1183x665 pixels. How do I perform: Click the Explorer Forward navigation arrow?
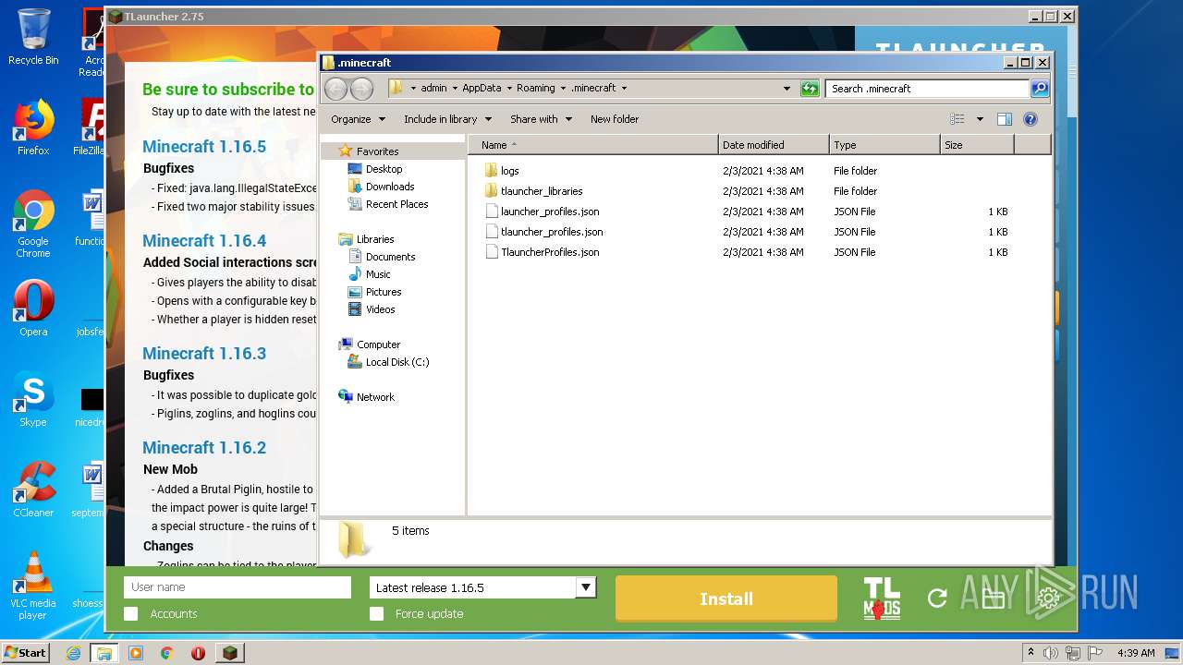[361, 88]
